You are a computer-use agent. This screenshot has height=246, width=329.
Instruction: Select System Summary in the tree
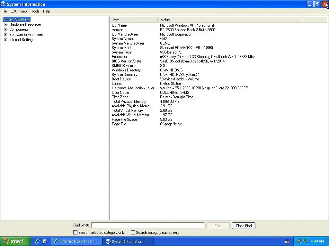(x=16, y=19)
